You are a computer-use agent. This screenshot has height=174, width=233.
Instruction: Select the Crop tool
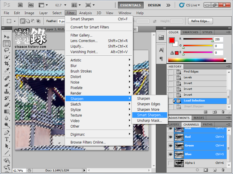[7, 64]
